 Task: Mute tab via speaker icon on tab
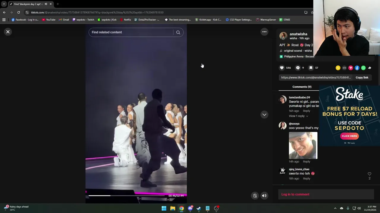tap(46, 4)
